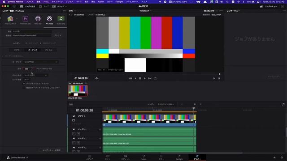
Task: Open the カラー page
Action: (x=161, y=157)
